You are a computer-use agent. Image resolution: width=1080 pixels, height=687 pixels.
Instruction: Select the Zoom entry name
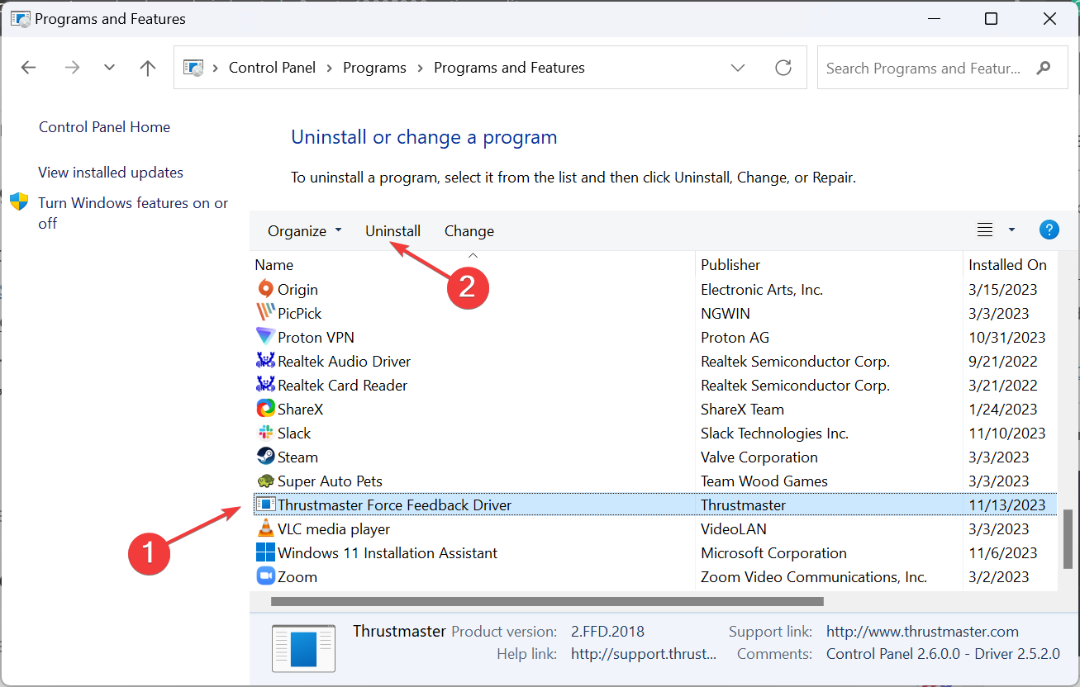[297, 577]
